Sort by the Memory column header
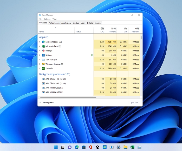The image size is (182, 151). pos(111,30)
